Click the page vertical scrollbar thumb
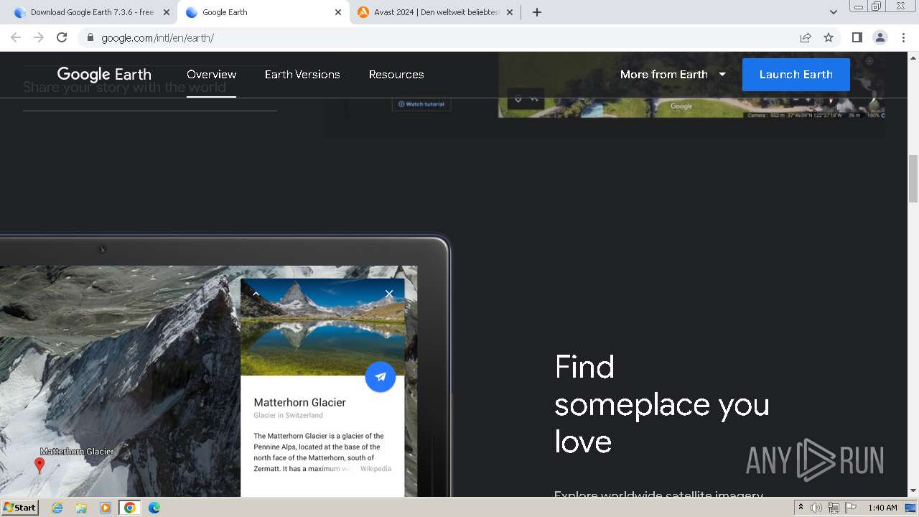The image size is (919, 517). pos(913,178)
